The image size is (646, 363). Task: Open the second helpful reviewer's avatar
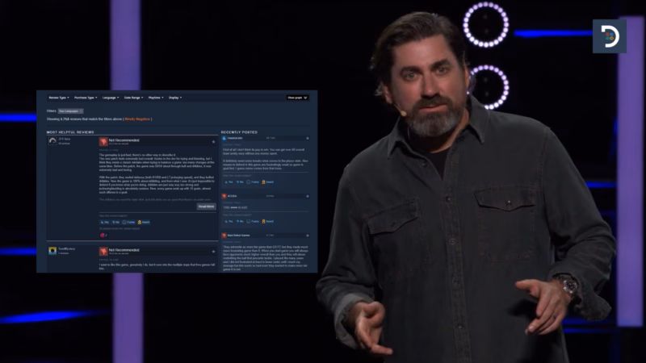pyautogui.click(x=52, y=251)
